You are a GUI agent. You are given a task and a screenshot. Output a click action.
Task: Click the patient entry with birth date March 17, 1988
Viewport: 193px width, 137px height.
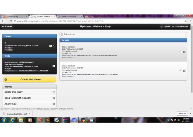[x=29, y=46]
